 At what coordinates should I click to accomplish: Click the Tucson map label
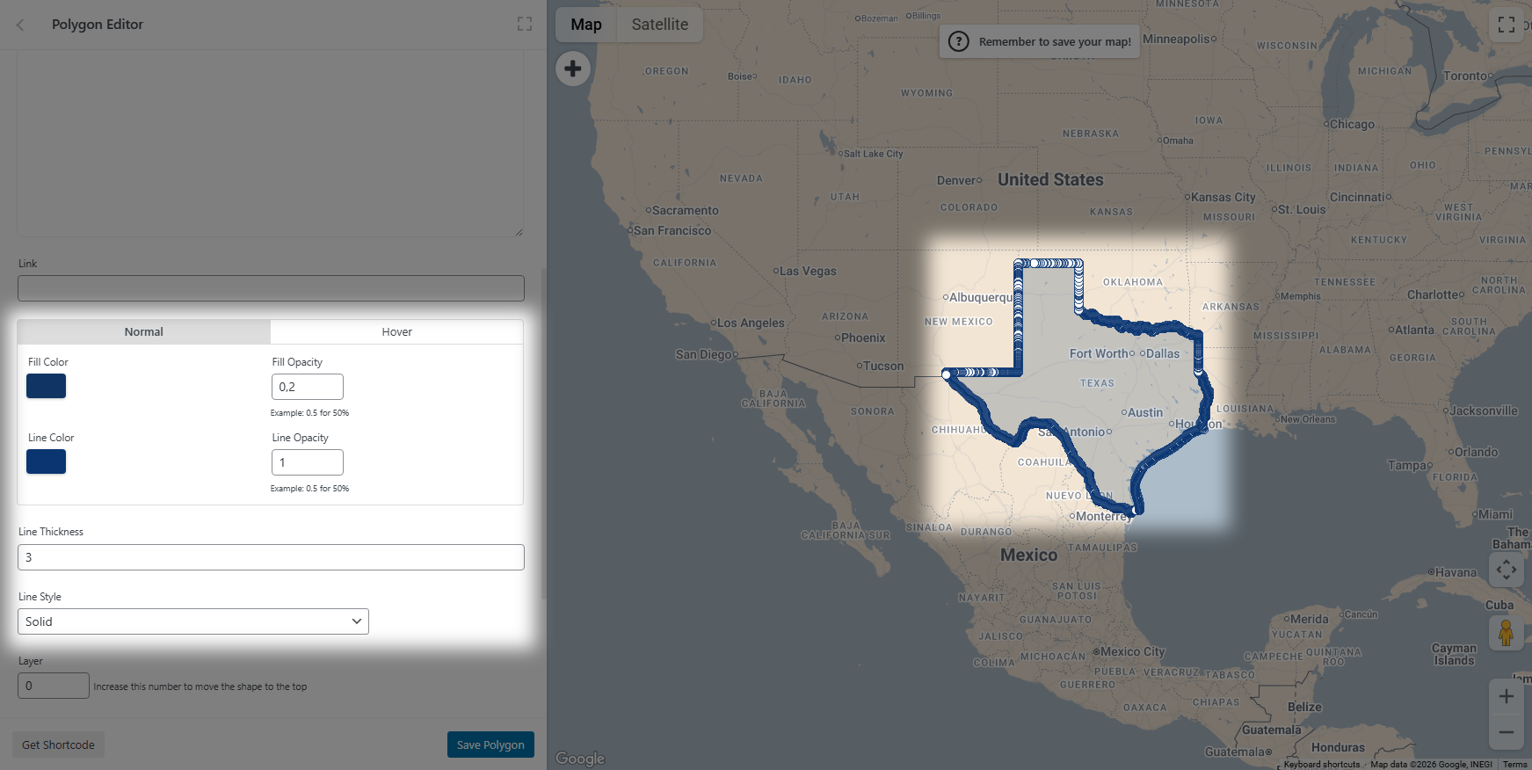(x=883, y=366)
